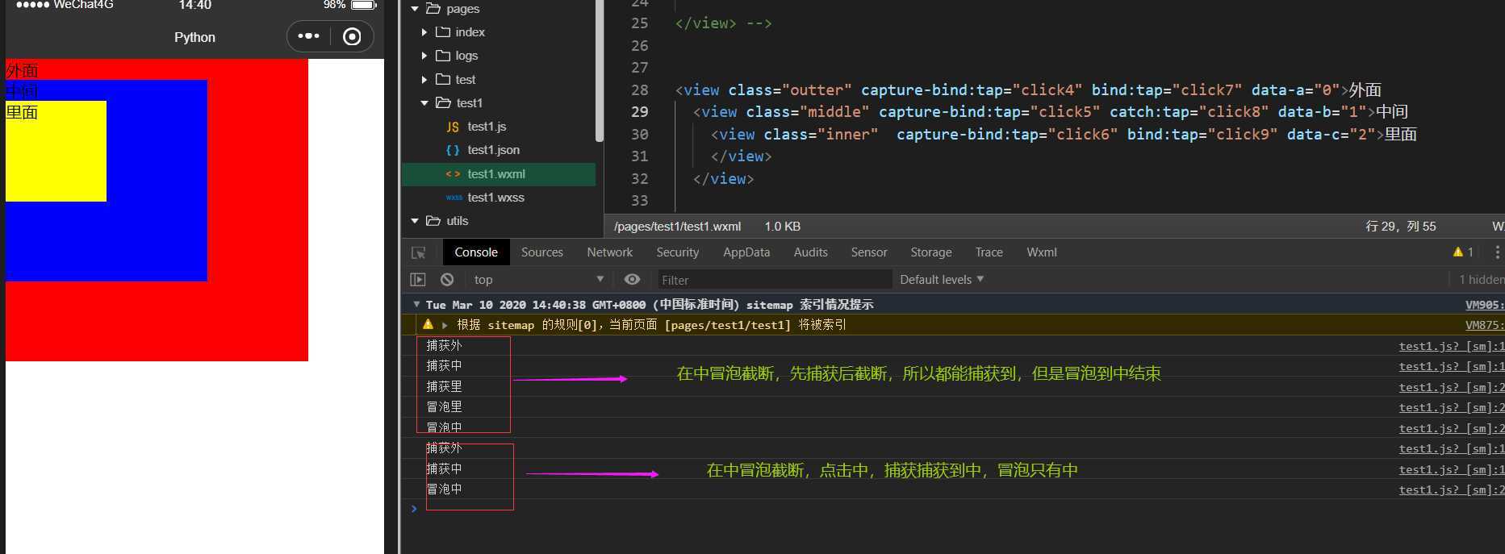Switch to the Console tab
The width and height of the screenshot is (1505, 554).
coord(476,252)
